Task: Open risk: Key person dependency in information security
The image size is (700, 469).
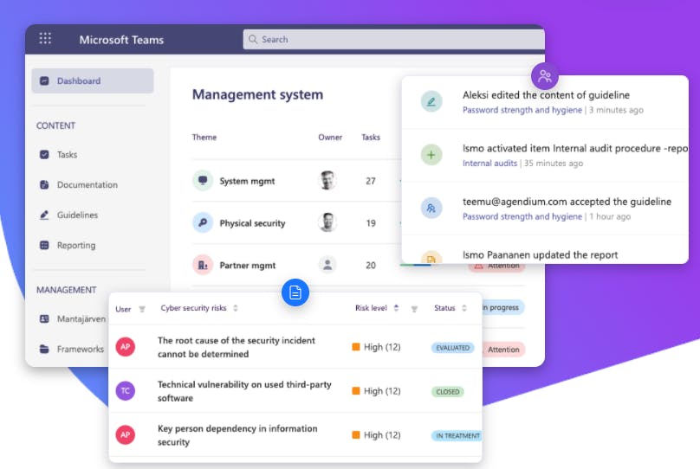Action: (237, 435)
